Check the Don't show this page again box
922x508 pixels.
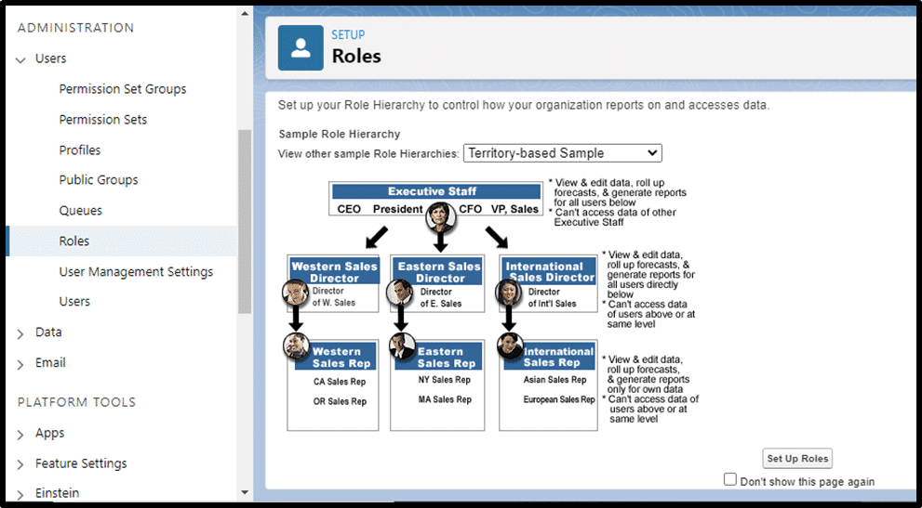pos(730,480)
